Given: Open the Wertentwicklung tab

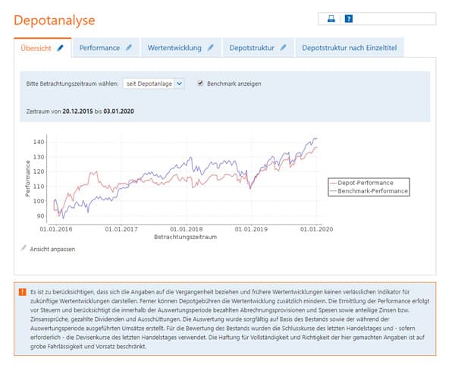Looking at the screenshot, I should coord(174,48).
